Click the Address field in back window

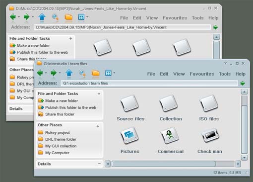(122, 27)
